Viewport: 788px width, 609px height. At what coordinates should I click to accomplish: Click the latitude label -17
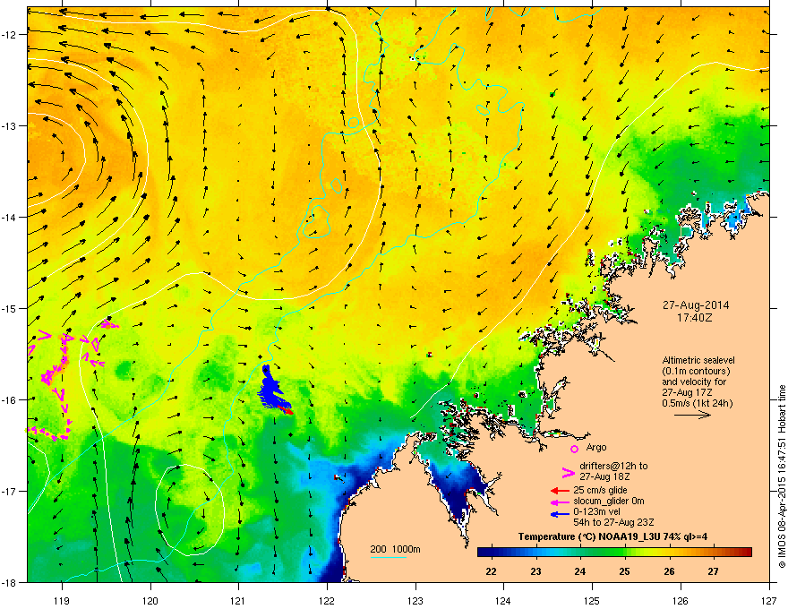pyautogui.click(x=10, y=492)
